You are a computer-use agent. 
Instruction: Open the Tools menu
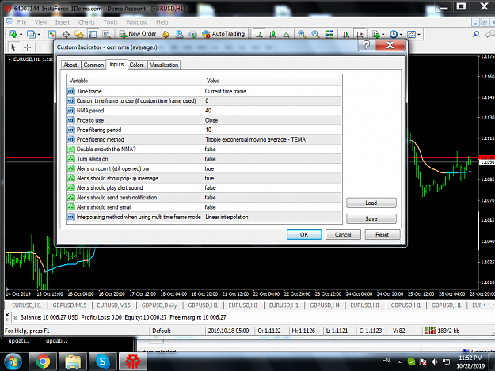click(x=110, y=22)
